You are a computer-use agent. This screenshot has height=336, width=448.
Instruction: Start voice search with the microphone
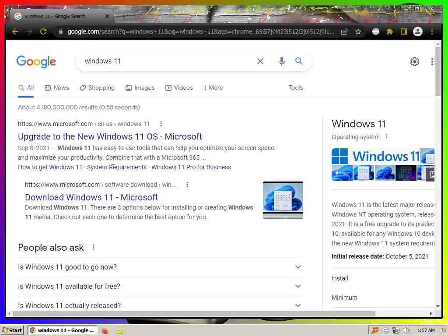coord(281,61)
